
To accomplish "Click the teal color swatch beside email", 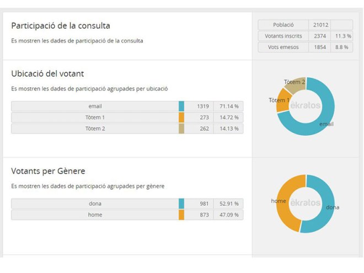I will point(181,106).
